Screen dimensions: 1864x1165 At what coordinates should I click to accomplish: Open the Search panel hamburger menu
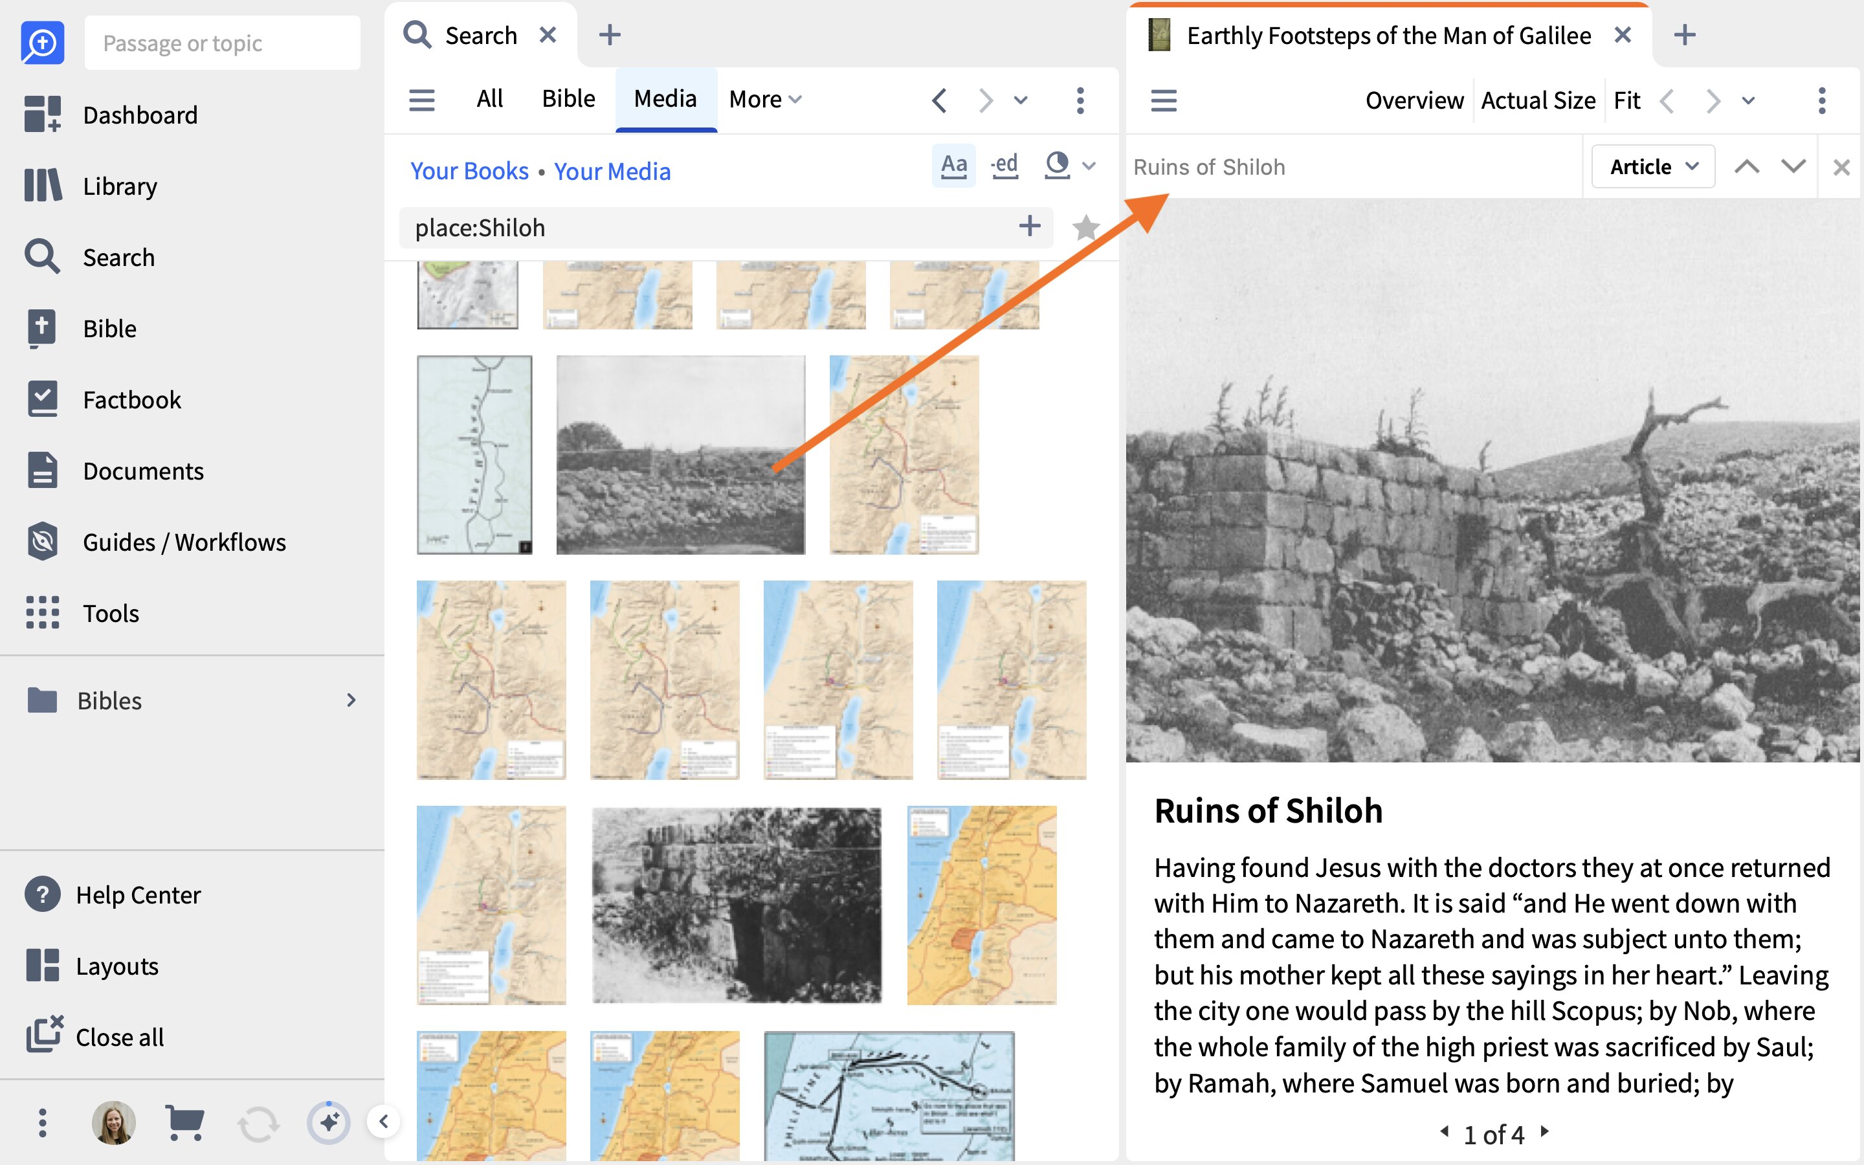point(421,100)
